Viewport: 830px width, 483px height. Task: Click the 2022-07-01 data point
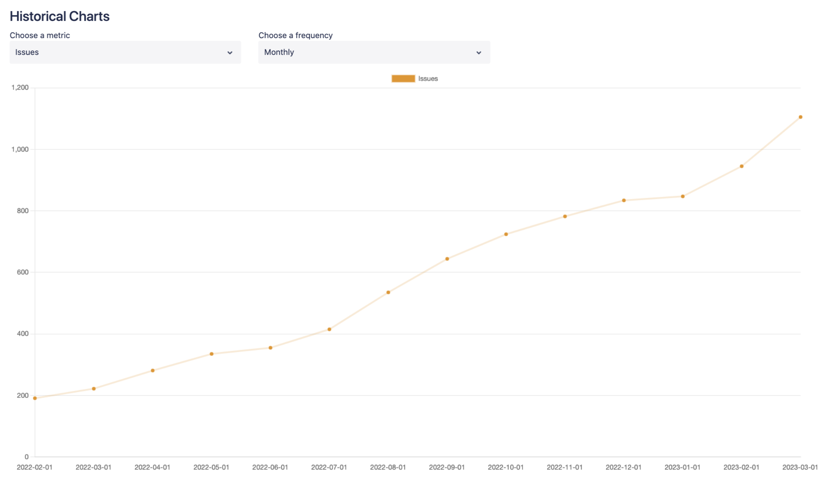[329, 330]
